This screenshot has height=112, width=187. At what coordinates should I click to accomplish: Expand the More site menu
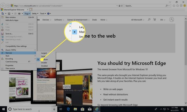tap(104, 20)
